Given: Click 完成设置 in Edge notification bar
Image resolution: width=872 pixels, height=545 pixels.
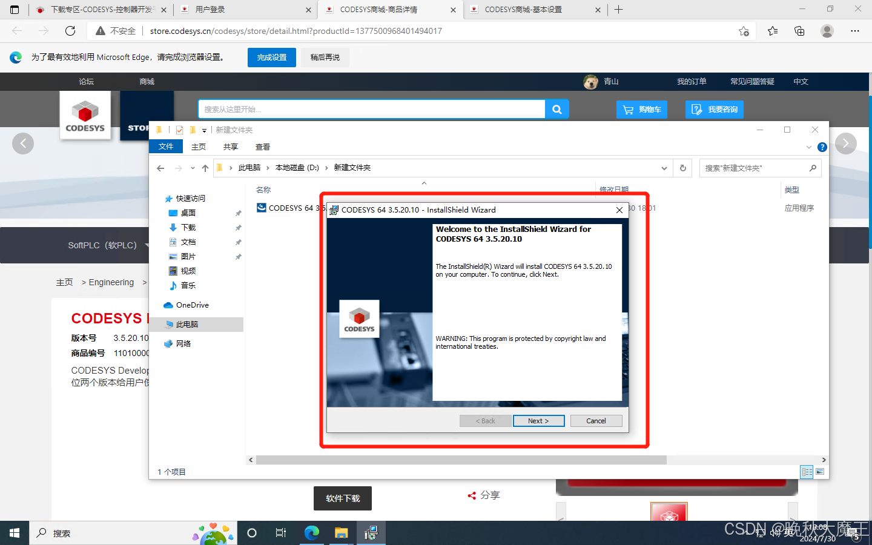Looking at the screenshot, I should (272, 58).
